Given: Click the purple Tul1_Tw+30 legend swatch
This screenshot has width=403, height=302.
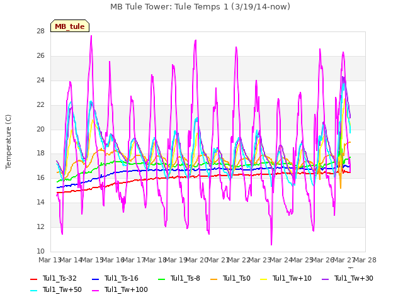Looking at the screenshot, I should [326, 279].
